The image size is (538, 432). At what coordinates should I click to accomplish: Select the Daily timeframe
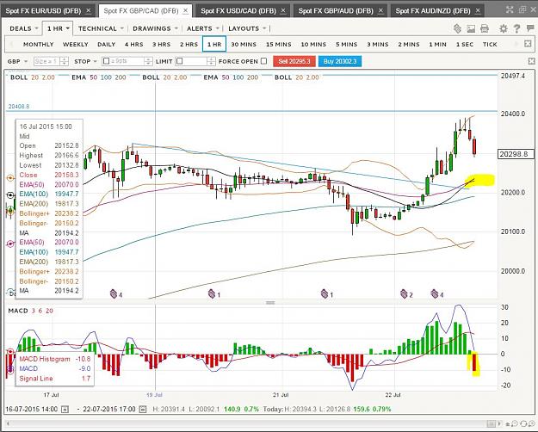pyautogui.click(x=107, y=44)
